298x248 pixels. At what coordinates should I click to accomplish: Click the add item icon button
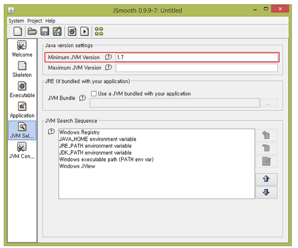(266, 135)
